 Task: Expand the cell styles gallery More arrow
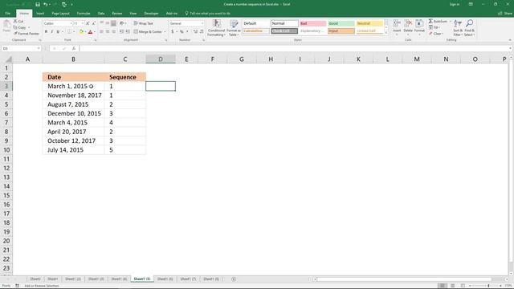[386, 33]
